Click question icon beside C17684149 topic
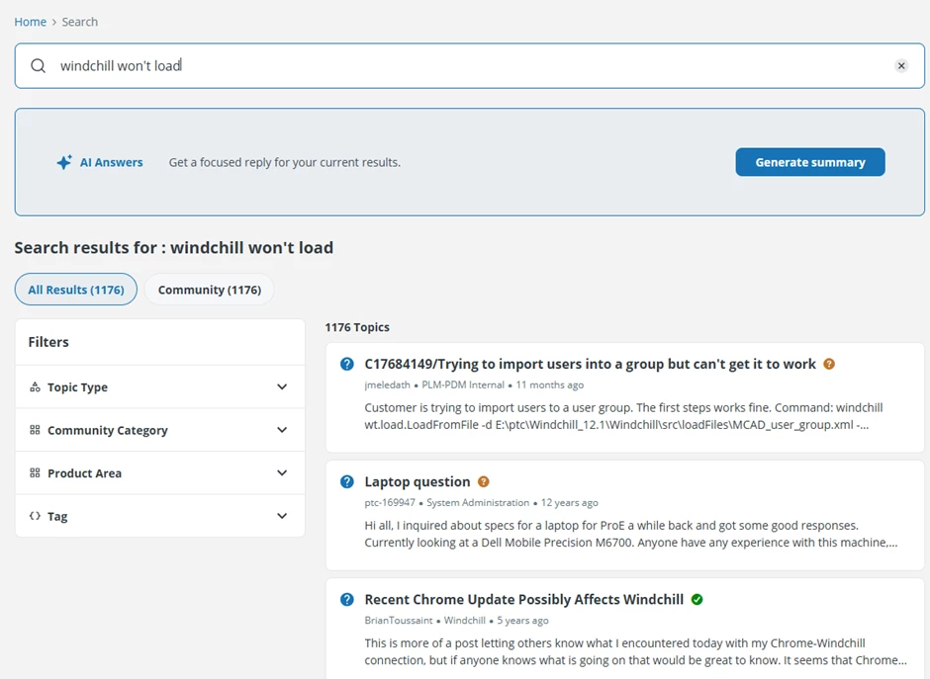The width and height of the screenshot is (930, 679). [x=347, y=364]
